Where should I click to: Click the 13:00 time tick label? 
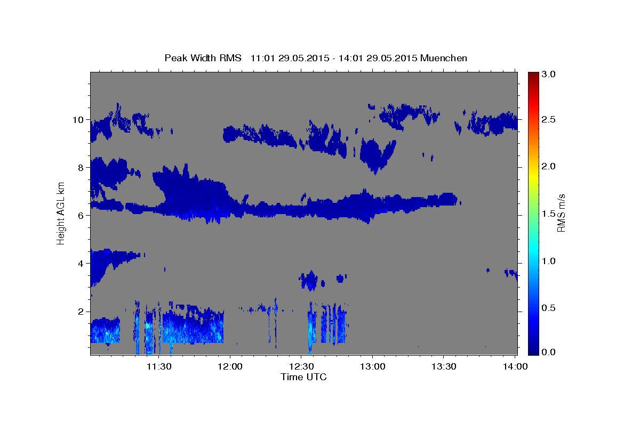pos(372,366)
